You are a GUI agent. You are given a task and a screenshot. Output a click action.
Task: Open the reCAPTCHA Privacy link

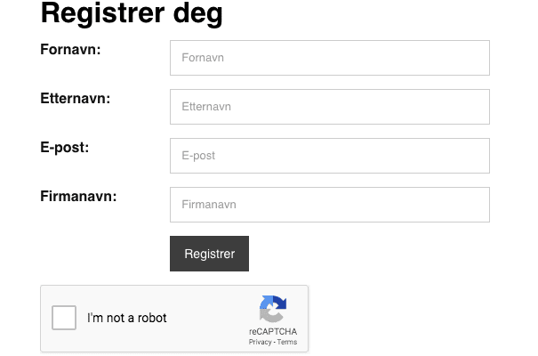260,342
